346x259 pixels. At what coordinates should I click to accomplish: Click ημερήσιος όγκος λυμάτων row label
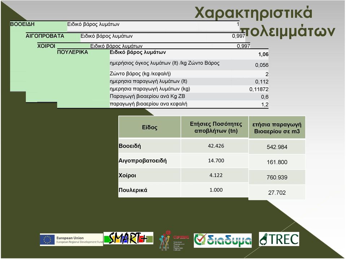coord(165,63)
